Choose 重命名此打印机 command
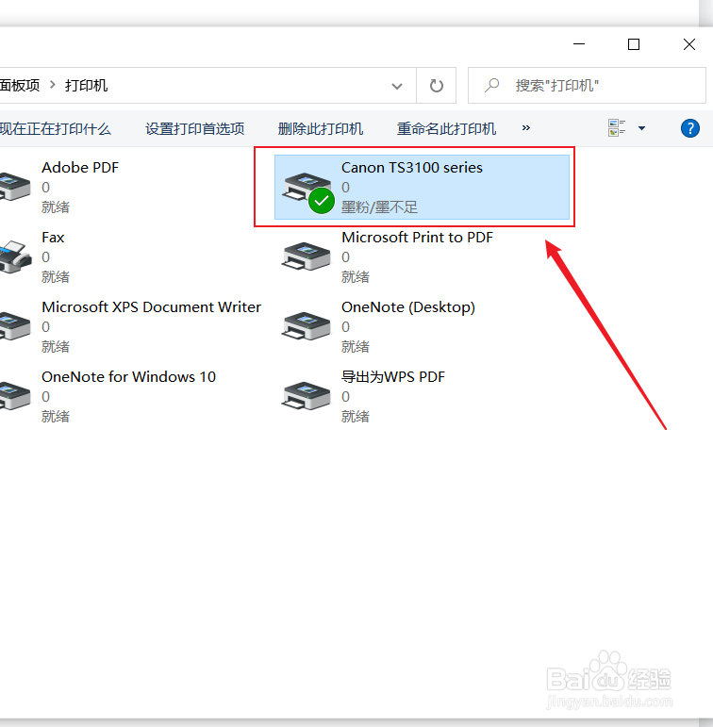This screenshot has height=727, width=713. [446, 128]
